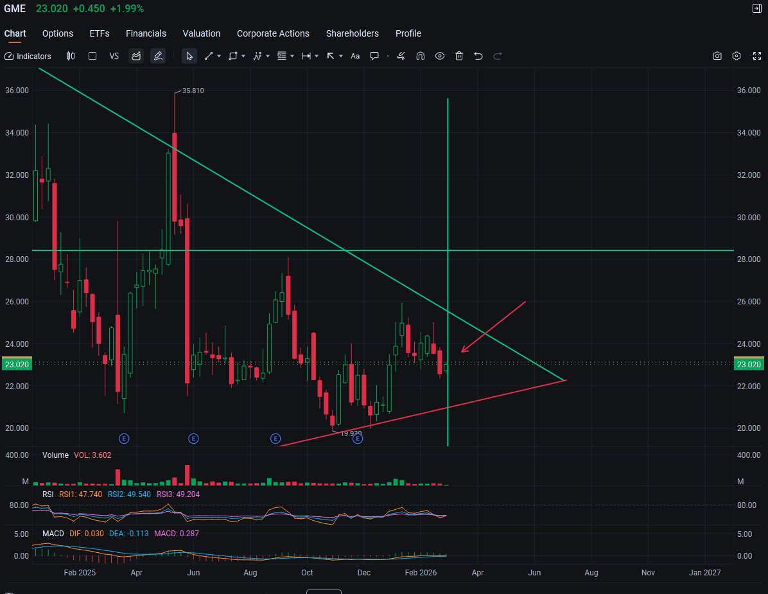Open the ETFs tab

point(100,33)
